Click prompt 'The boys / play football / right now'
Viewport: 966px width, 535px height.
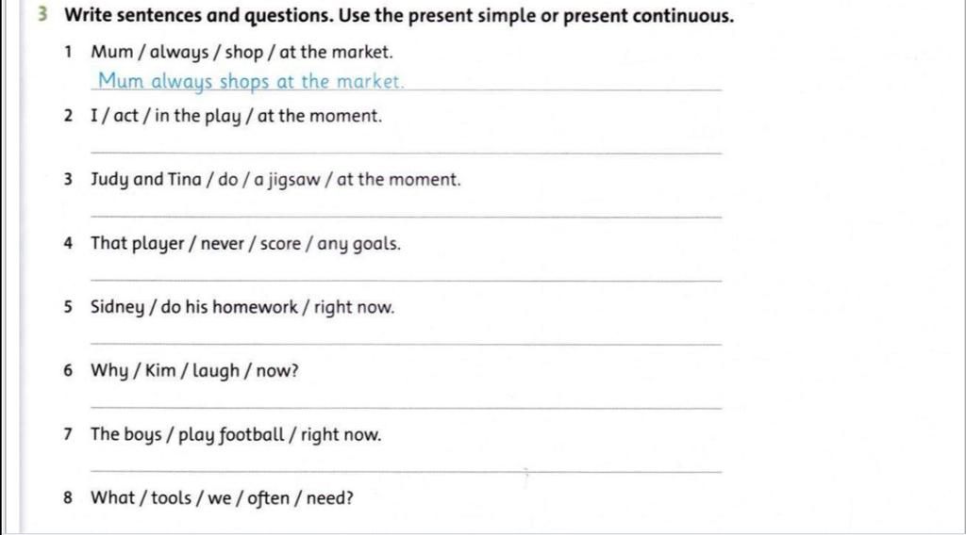pos(236,435)
